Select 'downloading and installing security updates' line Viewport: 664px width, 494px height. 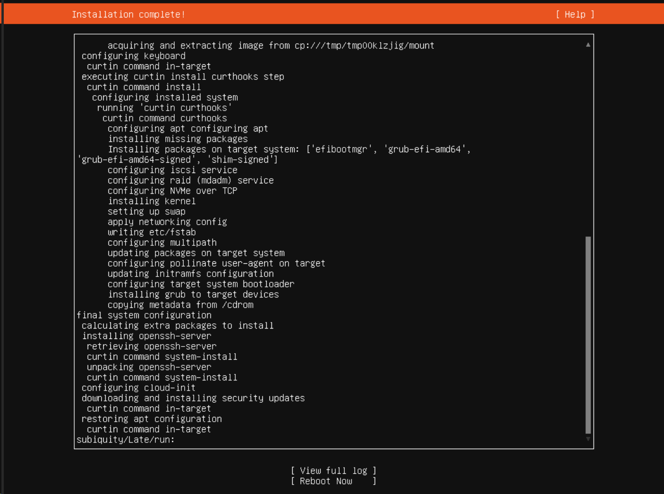(x=193, y=398)
